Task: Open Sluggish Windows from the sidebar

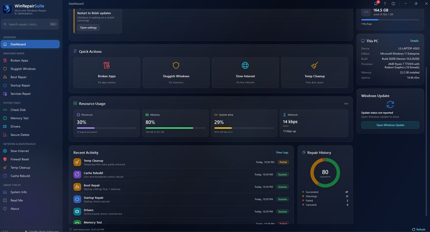Action: click(x=30, y=69)
